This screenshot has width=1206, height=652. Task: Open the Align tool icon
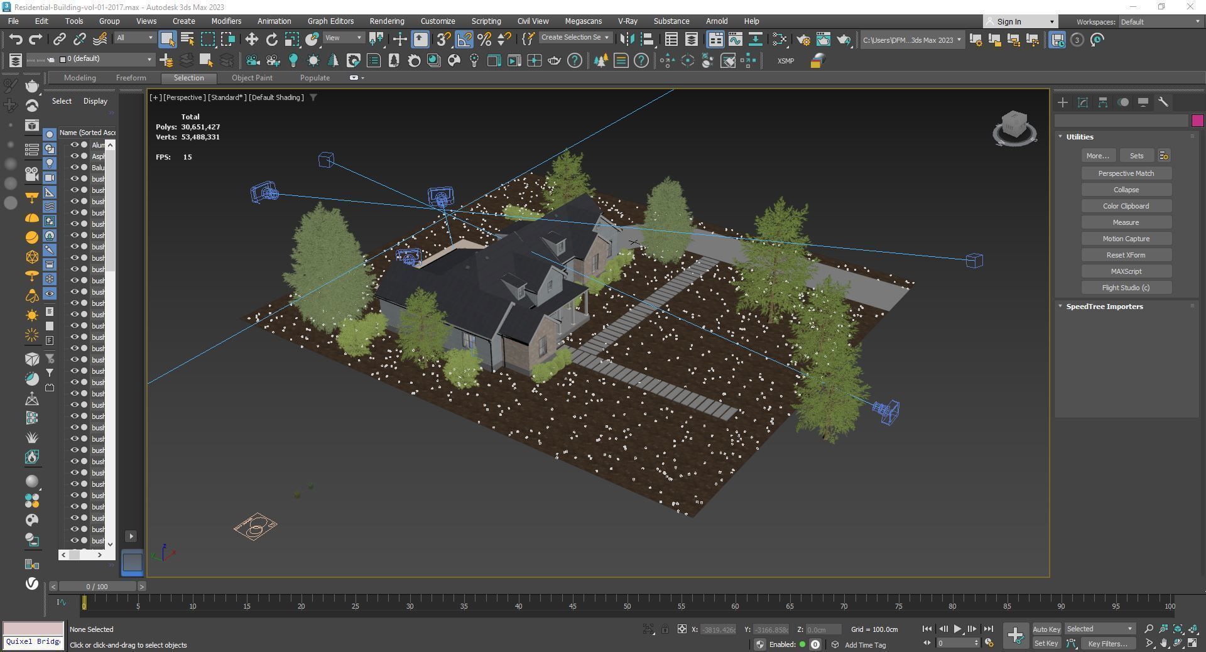tap(647, 40)
